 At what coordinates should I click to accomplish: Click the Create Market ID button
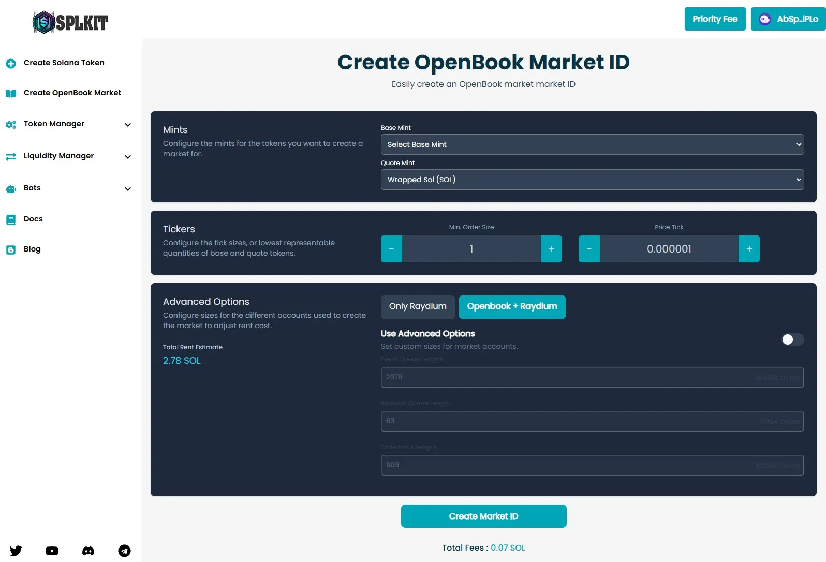coord(484,516)
